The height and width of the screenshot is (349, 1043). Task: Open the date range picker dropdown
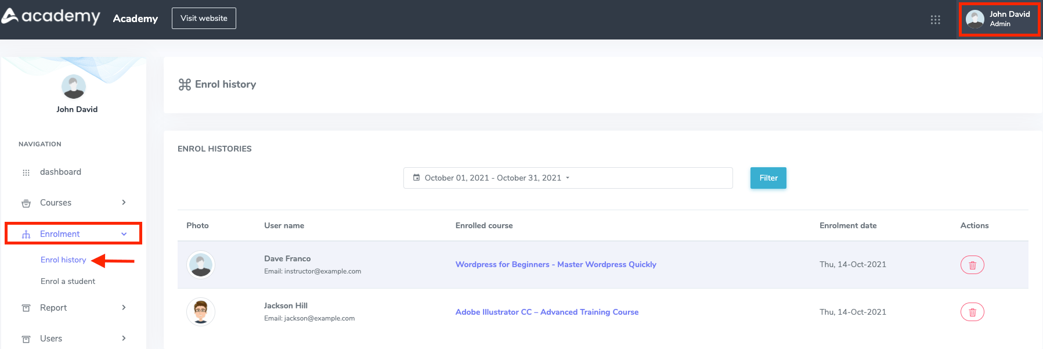(568, 178)
